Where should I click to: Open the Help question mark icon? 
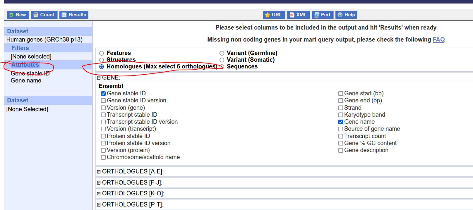[x=340, y=15]
